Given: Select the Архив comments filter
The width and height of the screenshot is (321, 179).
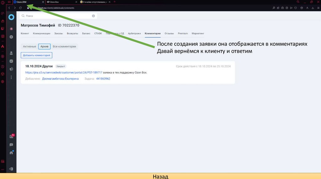Looking at the screenshot, I should pyautogui.click(x=45, y=46).
